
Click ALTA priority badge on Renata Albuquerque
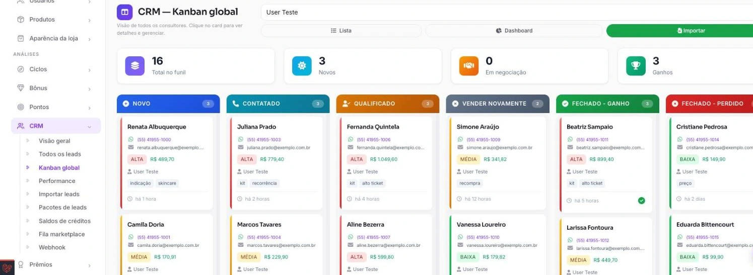point(137,159)
